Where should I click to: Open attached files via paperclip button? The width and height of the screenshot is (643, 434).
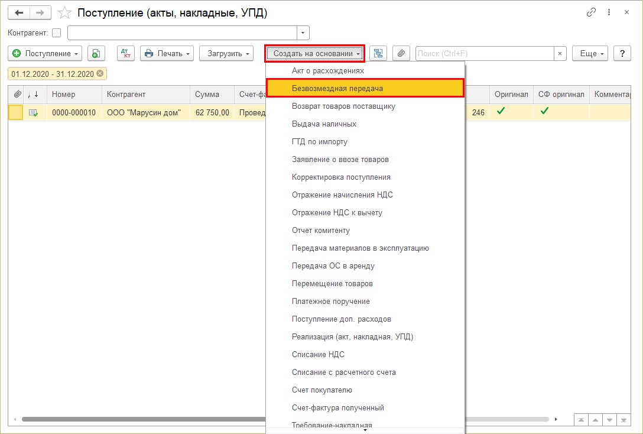point(401,53)
